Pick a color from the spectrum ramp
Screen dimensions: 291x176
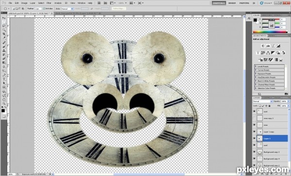click(270, 32)
